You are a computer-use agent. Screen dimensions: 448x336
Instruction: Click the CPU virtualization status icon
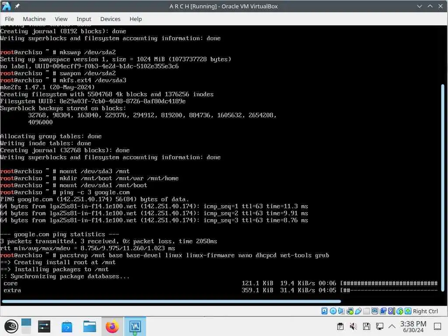(x=392, y=311)
